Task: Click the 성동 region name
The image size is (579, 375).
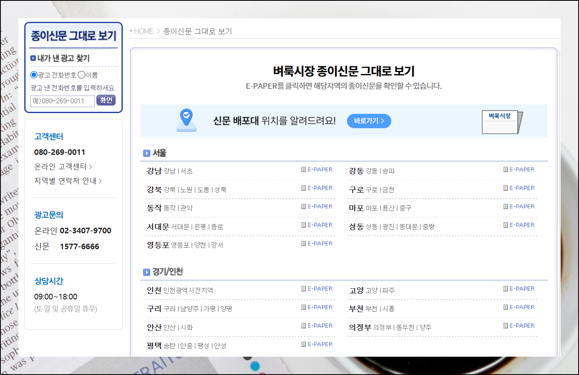Action: click(356, 227)
